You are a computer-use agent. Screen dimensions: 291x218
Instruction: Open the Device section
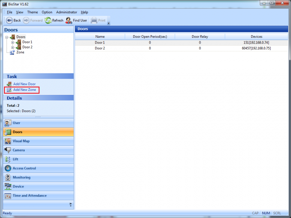[18, 186]
